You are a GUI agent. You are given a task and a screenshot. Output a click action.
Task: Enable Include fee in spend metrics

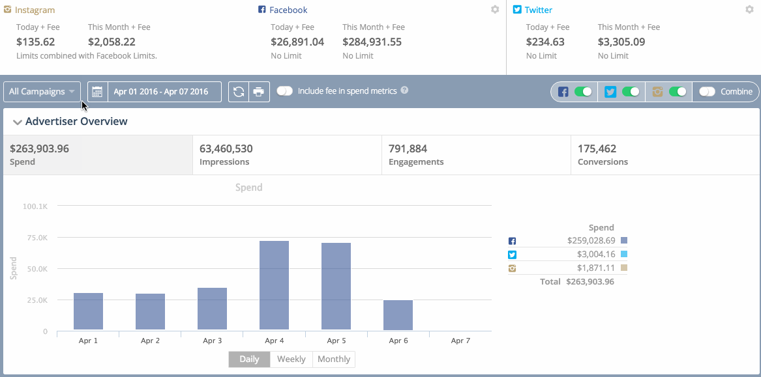click(x=285, y=91)
